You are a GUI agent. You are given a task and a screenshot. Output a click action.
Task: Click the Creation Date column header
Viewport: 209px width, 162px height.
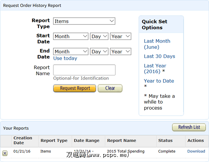[22, 140]
